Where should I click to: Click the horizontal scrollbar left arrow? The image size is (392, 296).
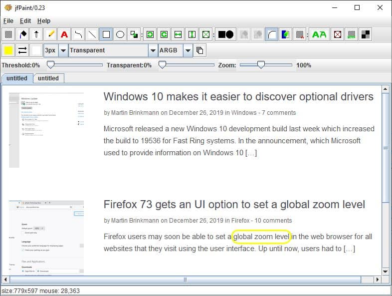pyautogui.click(x=5, y=280)
